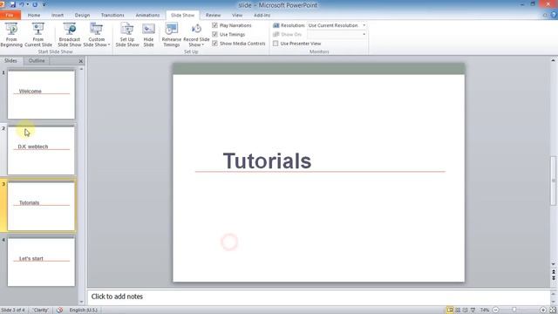Switch to the Add-Ins tab
558x314 pixels.
[x=262, y=16]
